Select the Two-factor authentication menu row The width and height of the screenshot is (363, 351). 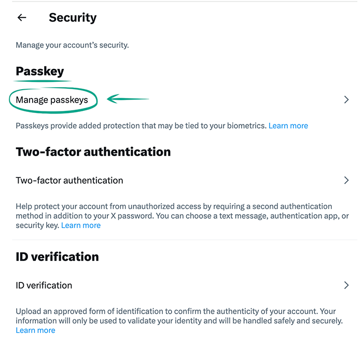coord(69,180)
